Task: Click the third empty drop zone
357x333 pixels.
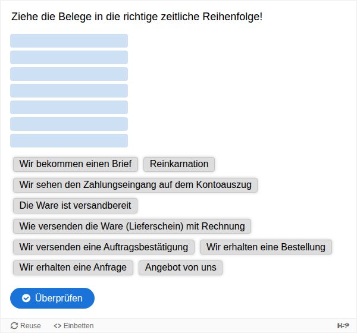Action: [x=69, y=74]
